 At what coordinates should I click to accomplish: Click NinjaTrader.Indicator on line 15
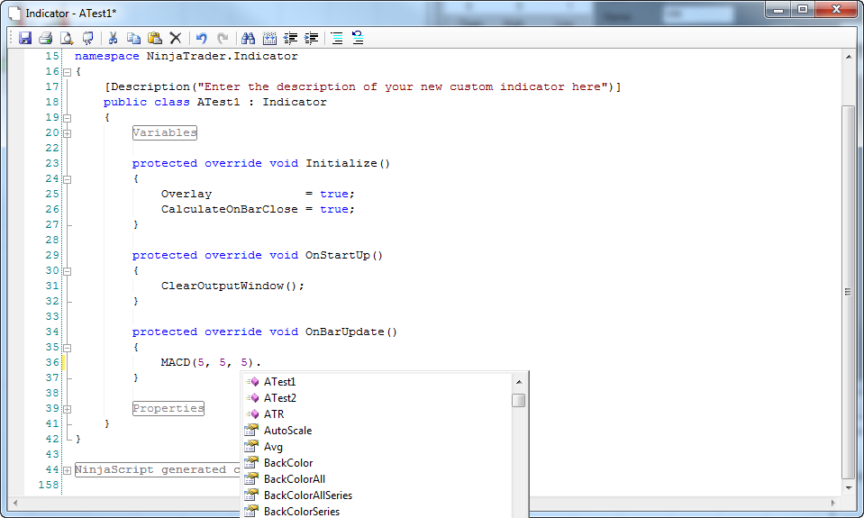click(x=222, y=56)
